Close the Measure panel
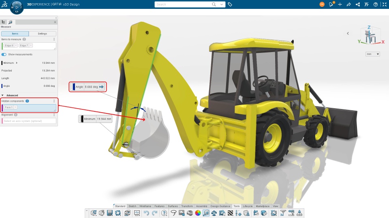Image resolution: width=389 pixels, height=218 pixels. coord(55,22)
